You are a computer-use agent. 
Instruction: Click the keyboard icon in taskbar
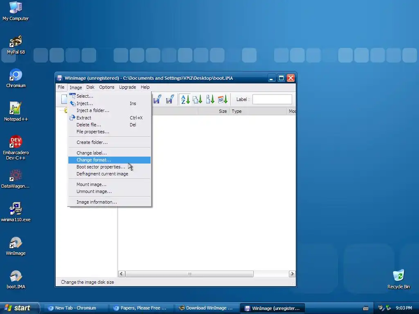tap(366, 308)
